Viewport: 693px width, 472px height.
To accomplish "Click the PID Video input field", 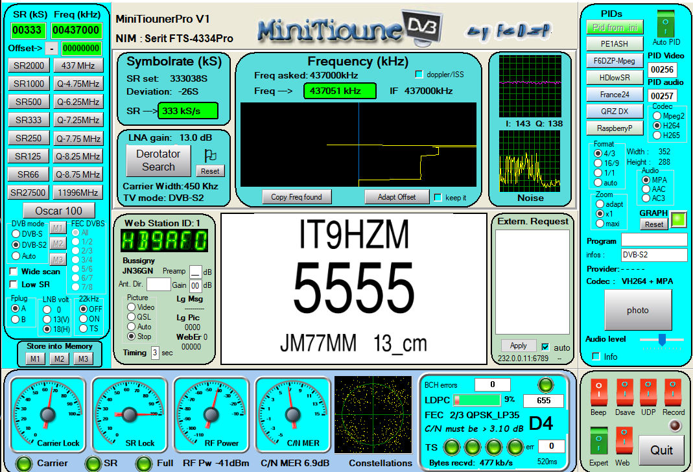I will [x=662, y=69].
